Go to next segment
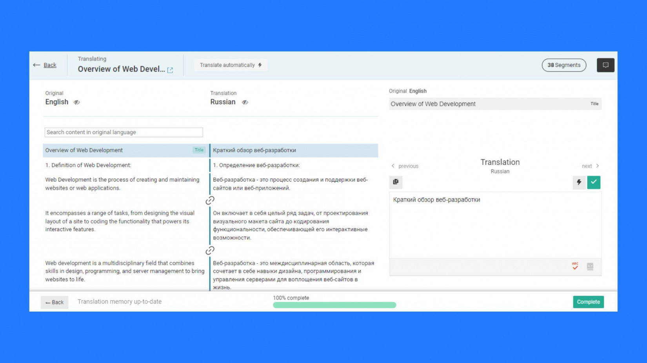This screenshot has width=647, height=363. point(590,166)
